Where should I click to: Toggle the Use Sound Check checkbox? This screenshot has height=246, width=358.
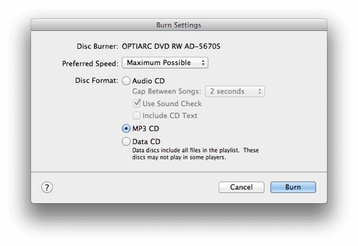pyautogui.click(x=137, y=104)
